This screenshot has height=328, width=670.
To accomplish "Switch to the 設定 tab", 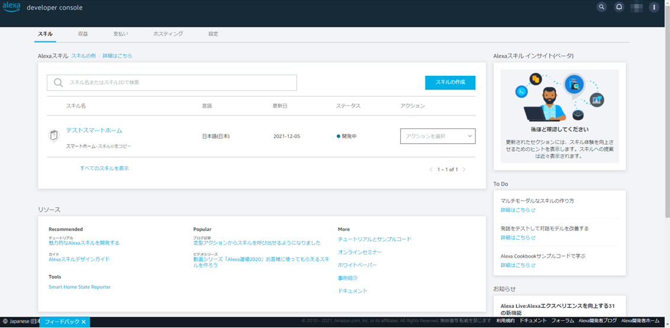I will [213, 34].
